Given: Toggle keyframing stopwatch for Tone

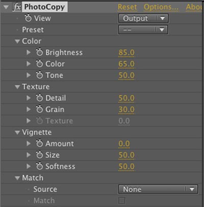Looking at the screenshot, I should point(39,75).
